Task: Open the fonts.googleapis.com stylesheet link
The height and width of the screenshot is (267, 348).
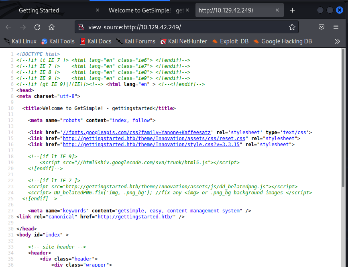Action: (137, 132)
